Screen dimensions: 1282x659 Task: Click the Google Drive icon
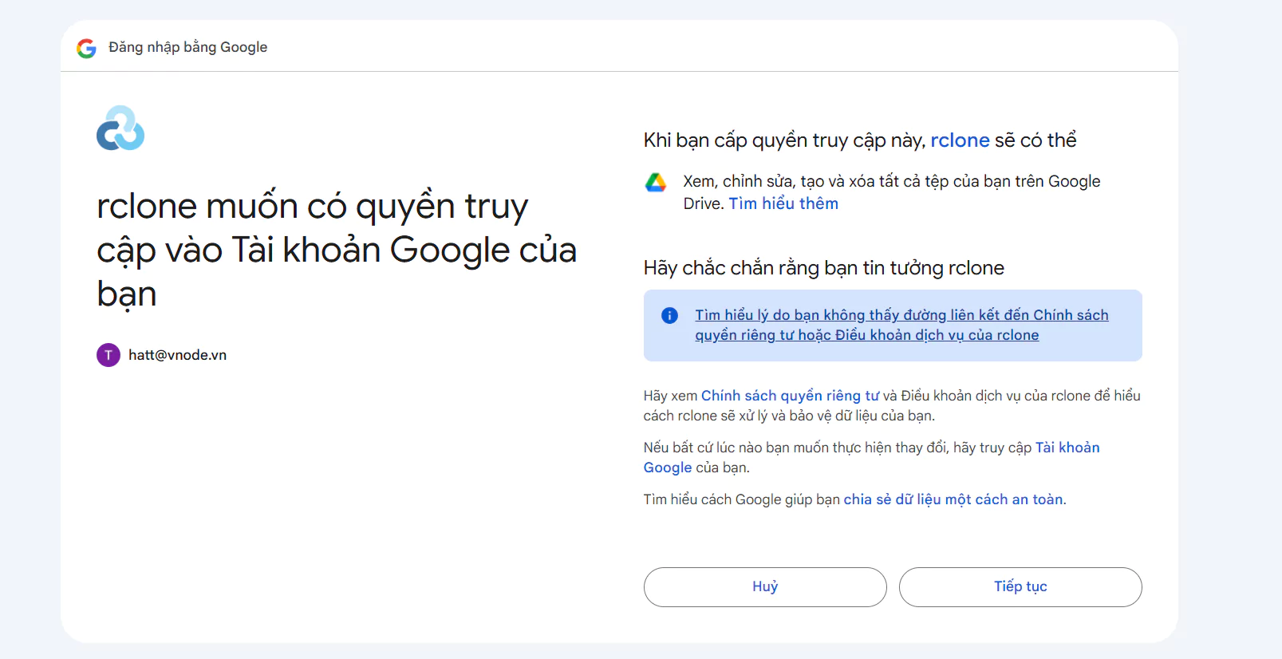(656, 183)
